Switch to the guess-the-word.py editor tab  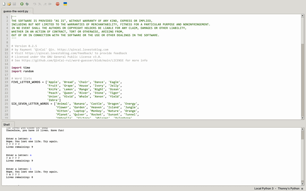pyautogui.click(x=16, y=11)
